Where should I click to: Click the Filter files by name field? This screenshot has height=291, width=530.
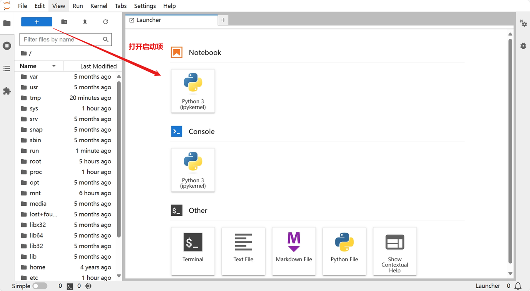tap(61, 40)
